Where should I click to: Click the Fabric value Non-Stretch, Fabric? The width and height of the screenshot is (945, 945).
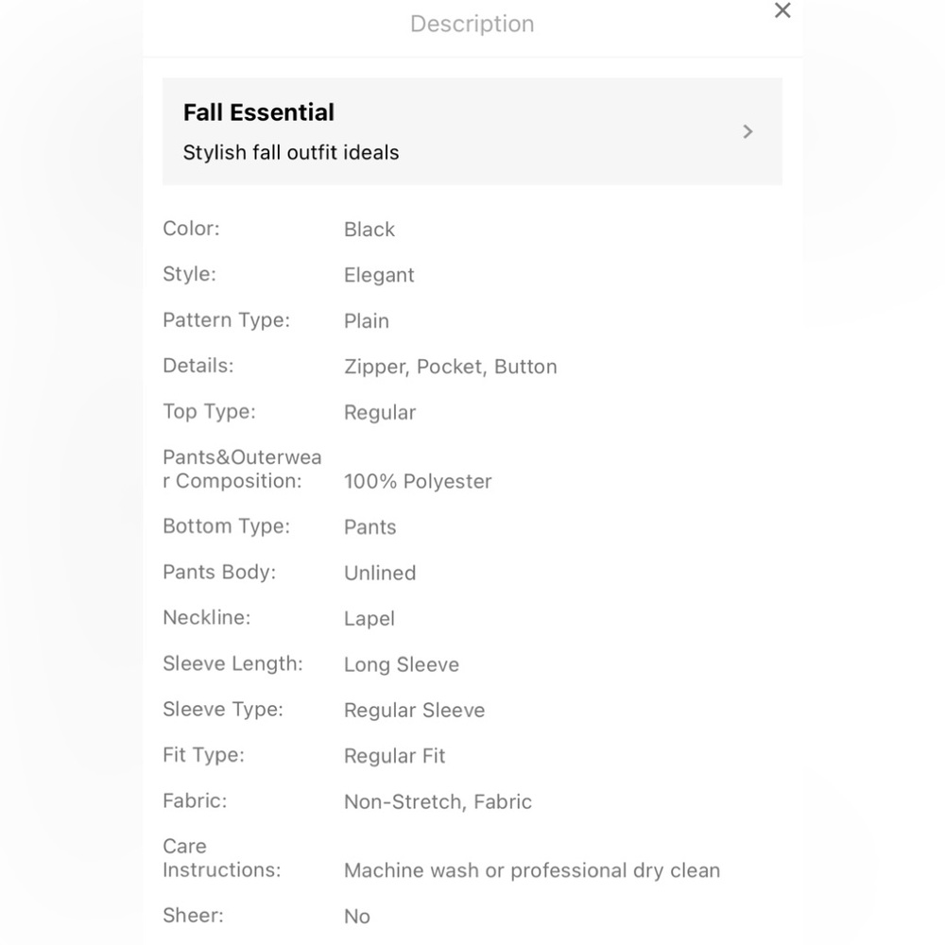pos(438,802)
